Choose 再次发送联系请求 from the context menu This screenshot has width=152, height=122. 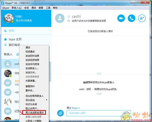click(x=34, y=113)
